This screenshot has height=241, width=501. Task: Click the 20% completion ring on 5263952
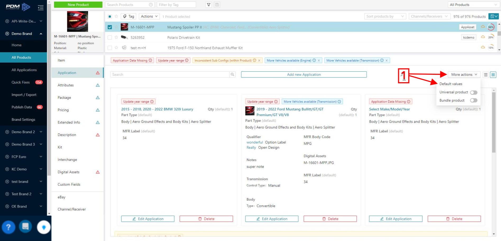tap(491, 37)
